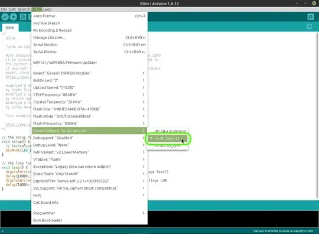Expand the Flash Size submenu
Screen dimensions: 319x234
tap(89, 109)
